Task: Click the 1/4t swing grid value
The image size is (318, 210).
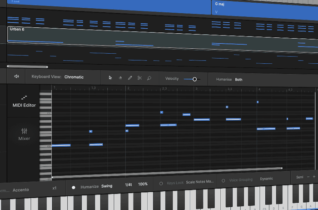Action: [x=129, y=185]
